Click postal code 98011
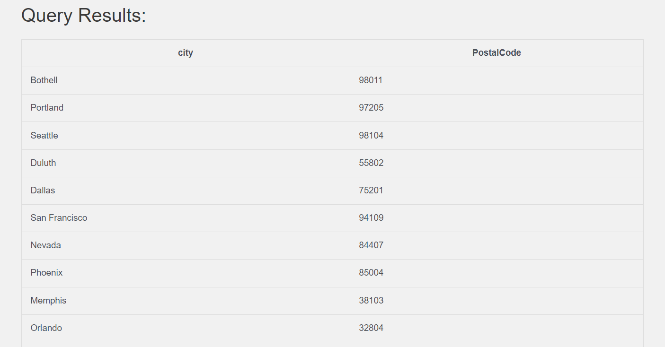 [x=371, y=80]
